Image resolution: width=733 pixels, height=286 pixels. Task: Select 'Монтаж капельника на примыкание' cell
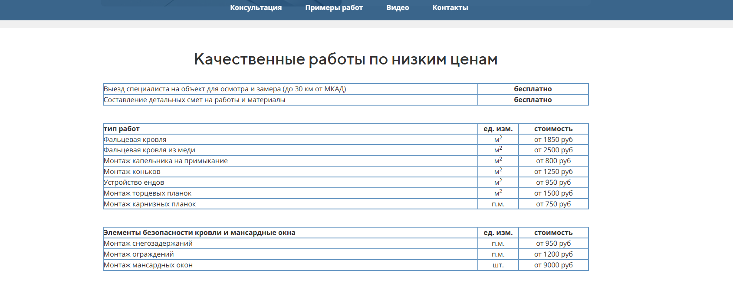click(290, 161)
